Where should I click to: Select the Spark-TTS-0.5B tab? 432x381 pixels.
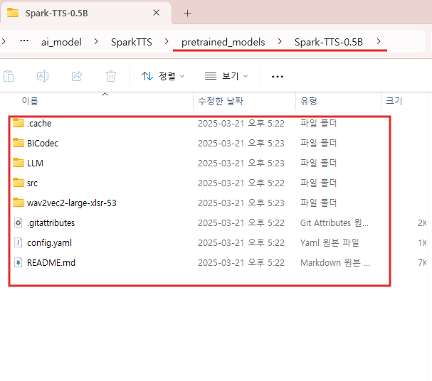click(x=85, y=13)
